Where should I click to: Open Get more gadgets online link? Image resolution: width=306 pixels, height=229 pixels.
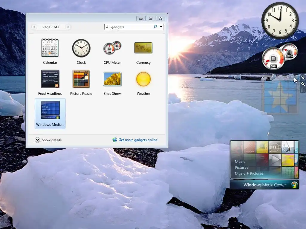click(x=138, y=140)
